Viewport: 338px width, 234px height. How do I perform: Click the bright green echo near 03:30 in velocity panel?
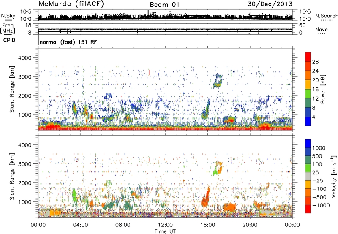[74, 195]
